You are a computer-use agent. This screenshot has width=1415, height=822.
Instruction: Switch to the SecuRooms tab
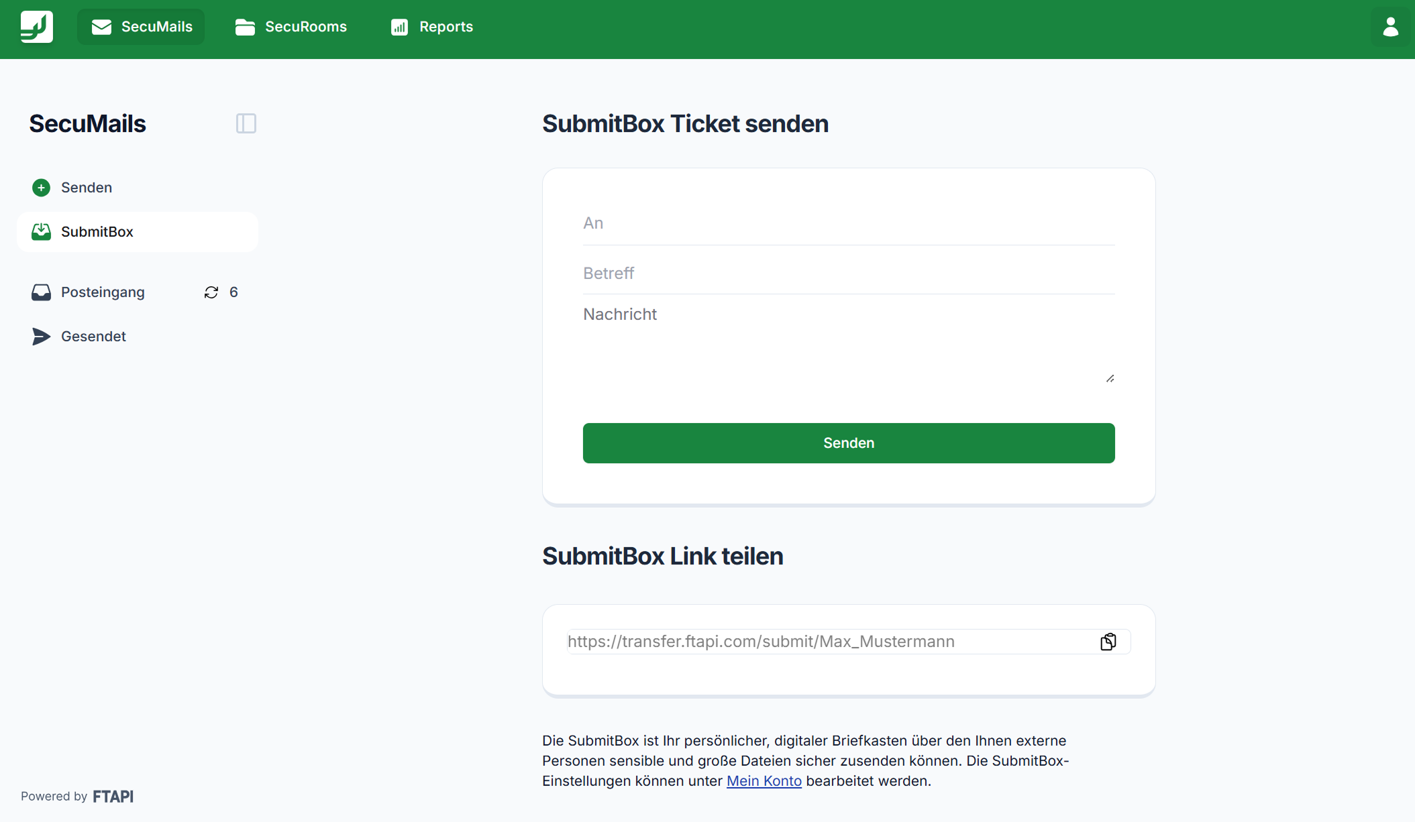pyautogui.click(x=291, y=27)
